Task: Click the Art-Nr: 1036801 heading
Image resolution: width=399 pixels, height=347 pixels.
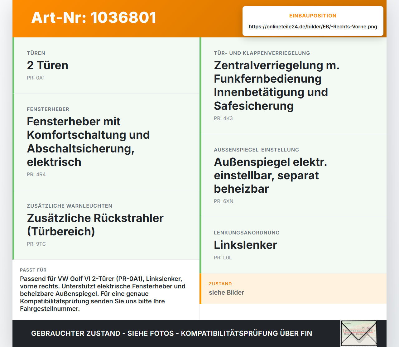Action: [x=94, y=17]
